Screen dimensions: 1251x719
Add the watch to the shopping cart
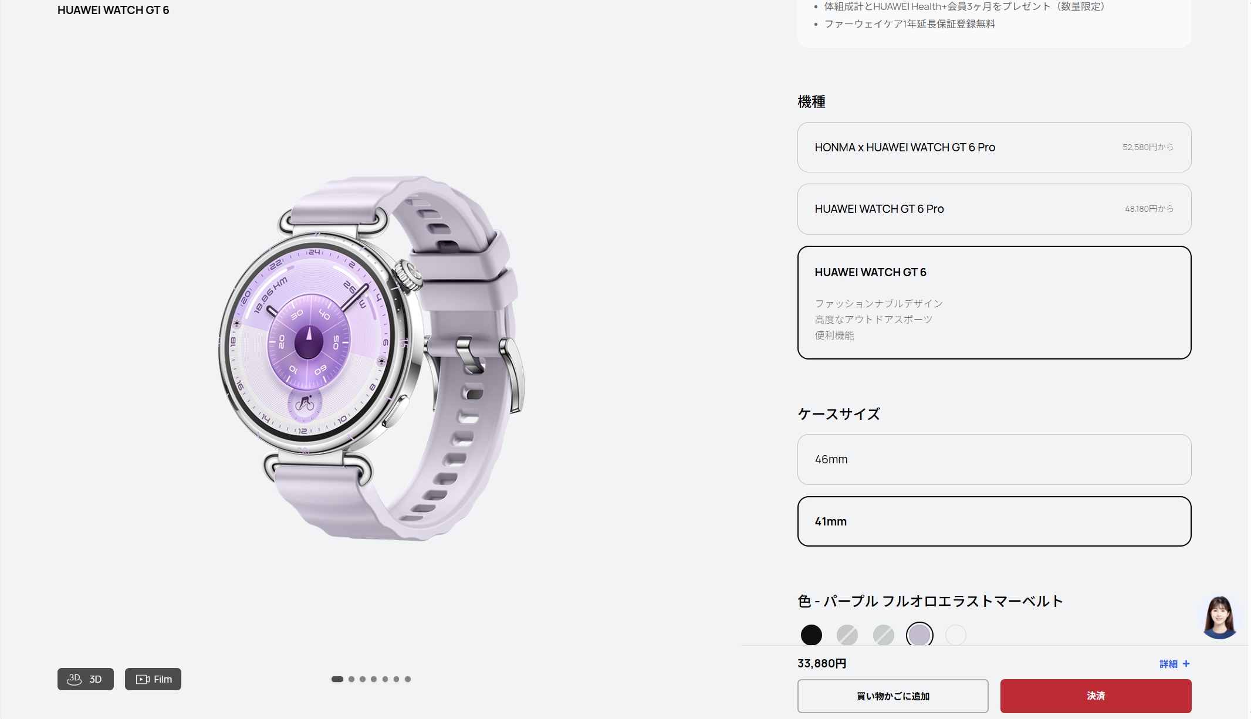[892, 696]
